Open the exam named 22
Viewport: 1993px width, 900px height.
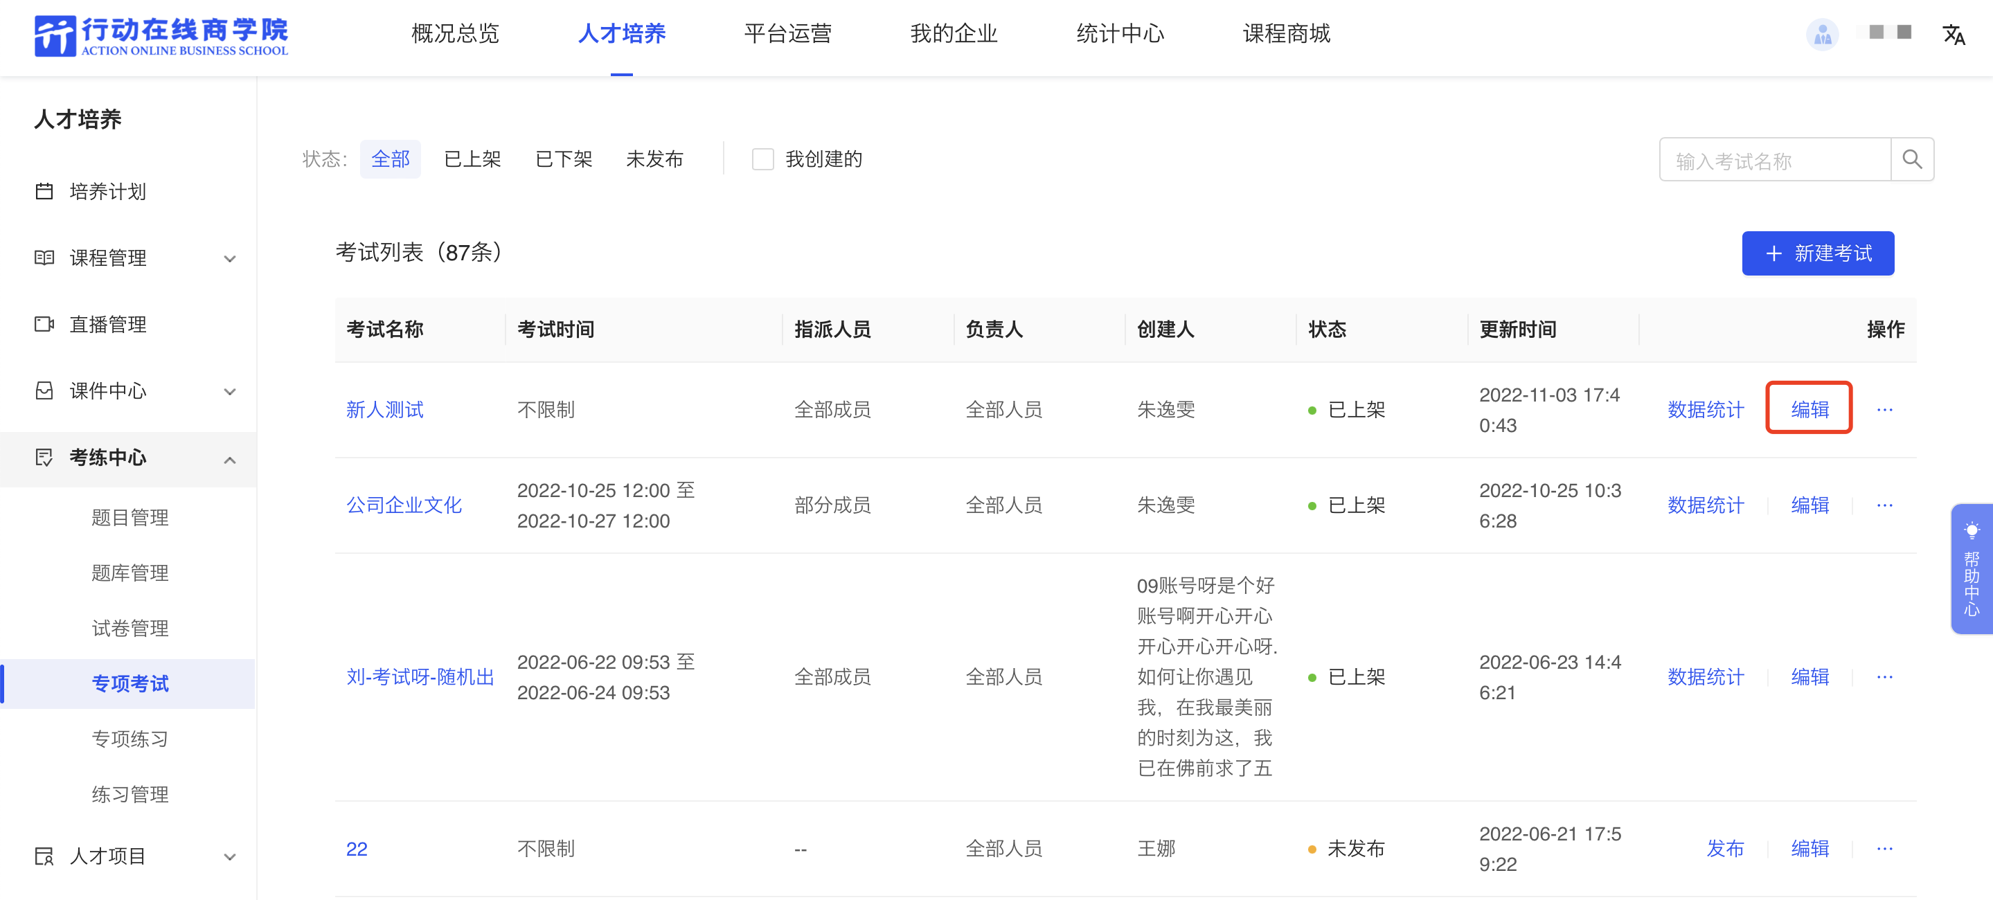click(x=357, y=848)
